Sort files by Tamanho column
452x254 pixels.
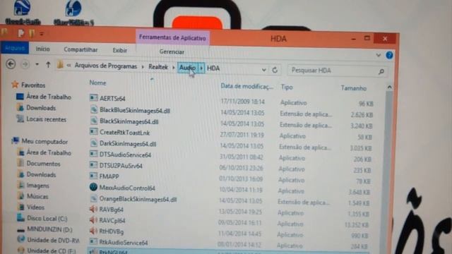(x=354, y=88)
